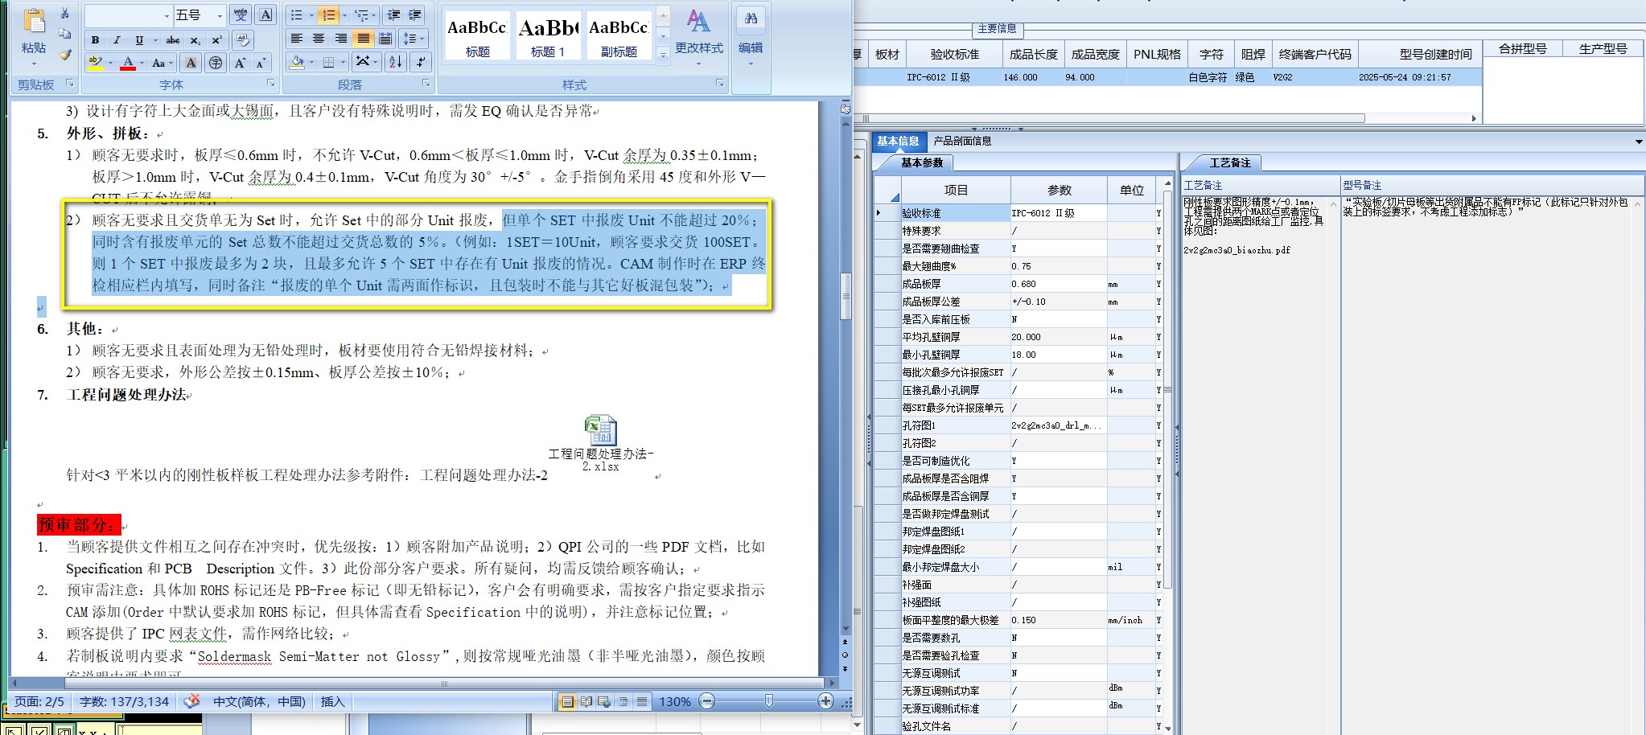This screenshot has width=1646, height=735.
Task: Open the 更改样式 (Change Styles) menu
Action: pyautogui.click(x=698, y=36)
